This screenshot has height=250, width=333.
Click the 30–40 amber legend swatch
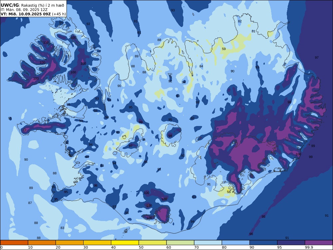(97, 243)
